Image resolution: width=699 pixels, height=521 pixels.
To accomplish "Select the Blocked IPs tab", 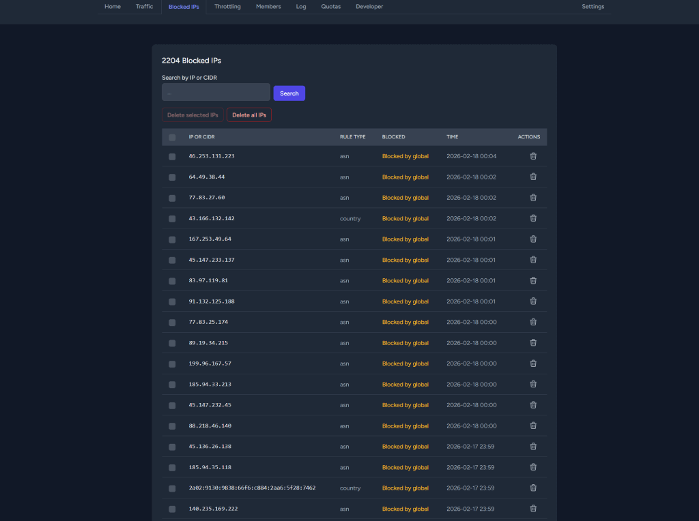I will click(x=184, y=7).
